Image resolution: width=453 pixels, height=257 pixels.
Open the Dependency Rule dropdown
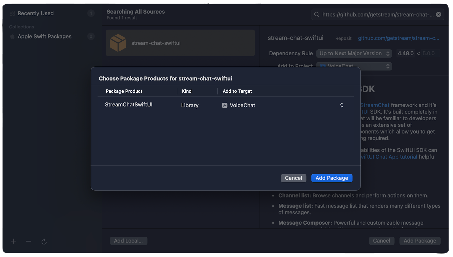[354, 53]
